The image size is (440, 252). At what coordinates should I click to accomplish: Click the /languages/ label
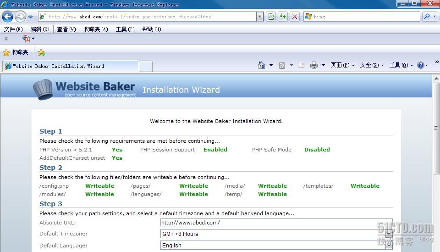tap(146, 194)
